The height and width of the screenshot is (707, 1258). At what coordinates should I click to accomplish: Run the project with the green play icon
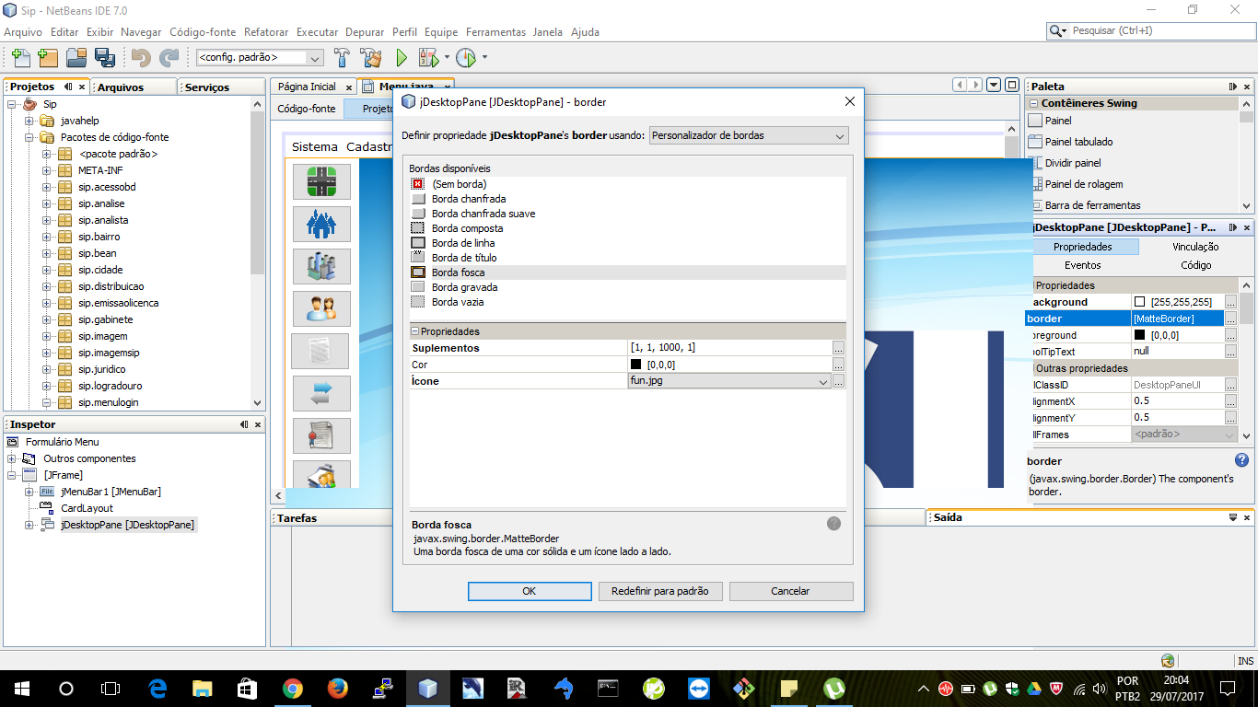pyautogui.click(x=400, y=57)
